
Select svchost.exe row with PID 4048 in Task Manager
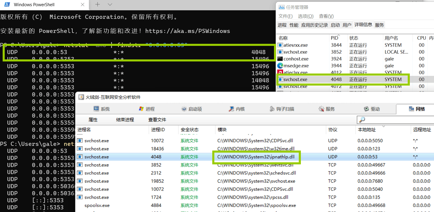pos(355,79)
